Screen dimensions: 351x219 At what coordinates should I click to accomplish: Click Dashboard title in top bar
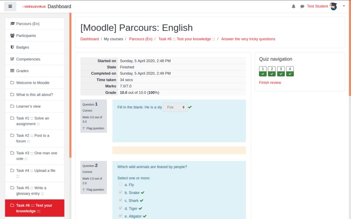(x=59, y=7)
